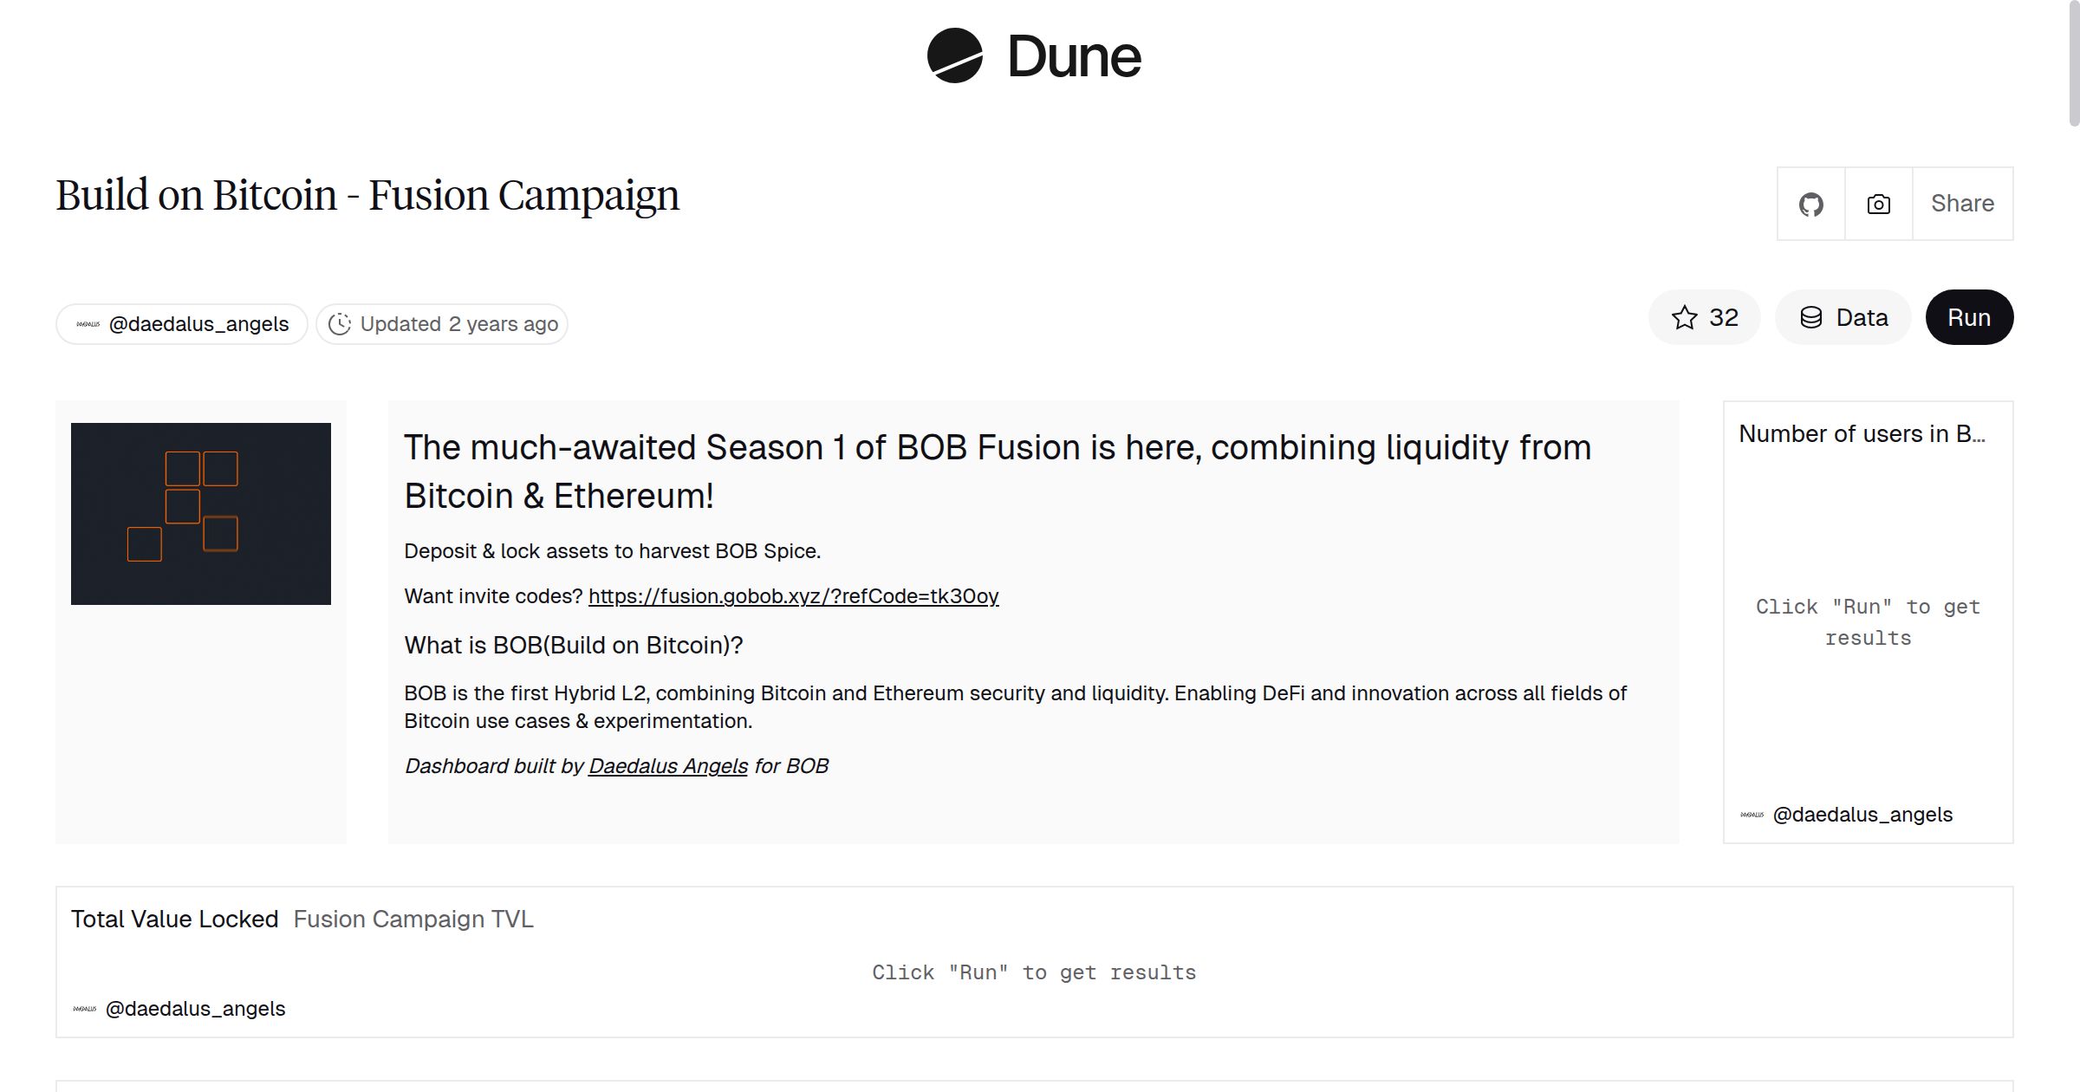This screenshot has height=1092, width=2080.
Task: Open the Share options
Action: tap(1962, 203)
